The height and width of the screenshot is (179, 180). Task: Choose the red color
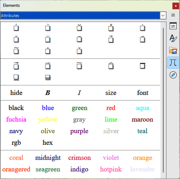[111, 108]
